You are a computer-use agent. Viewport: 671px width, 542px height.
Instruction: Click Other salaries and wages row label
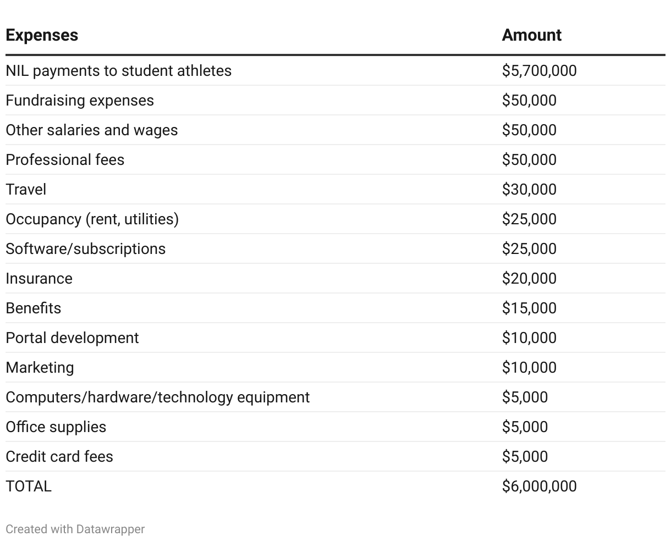(x=92, y=130)
